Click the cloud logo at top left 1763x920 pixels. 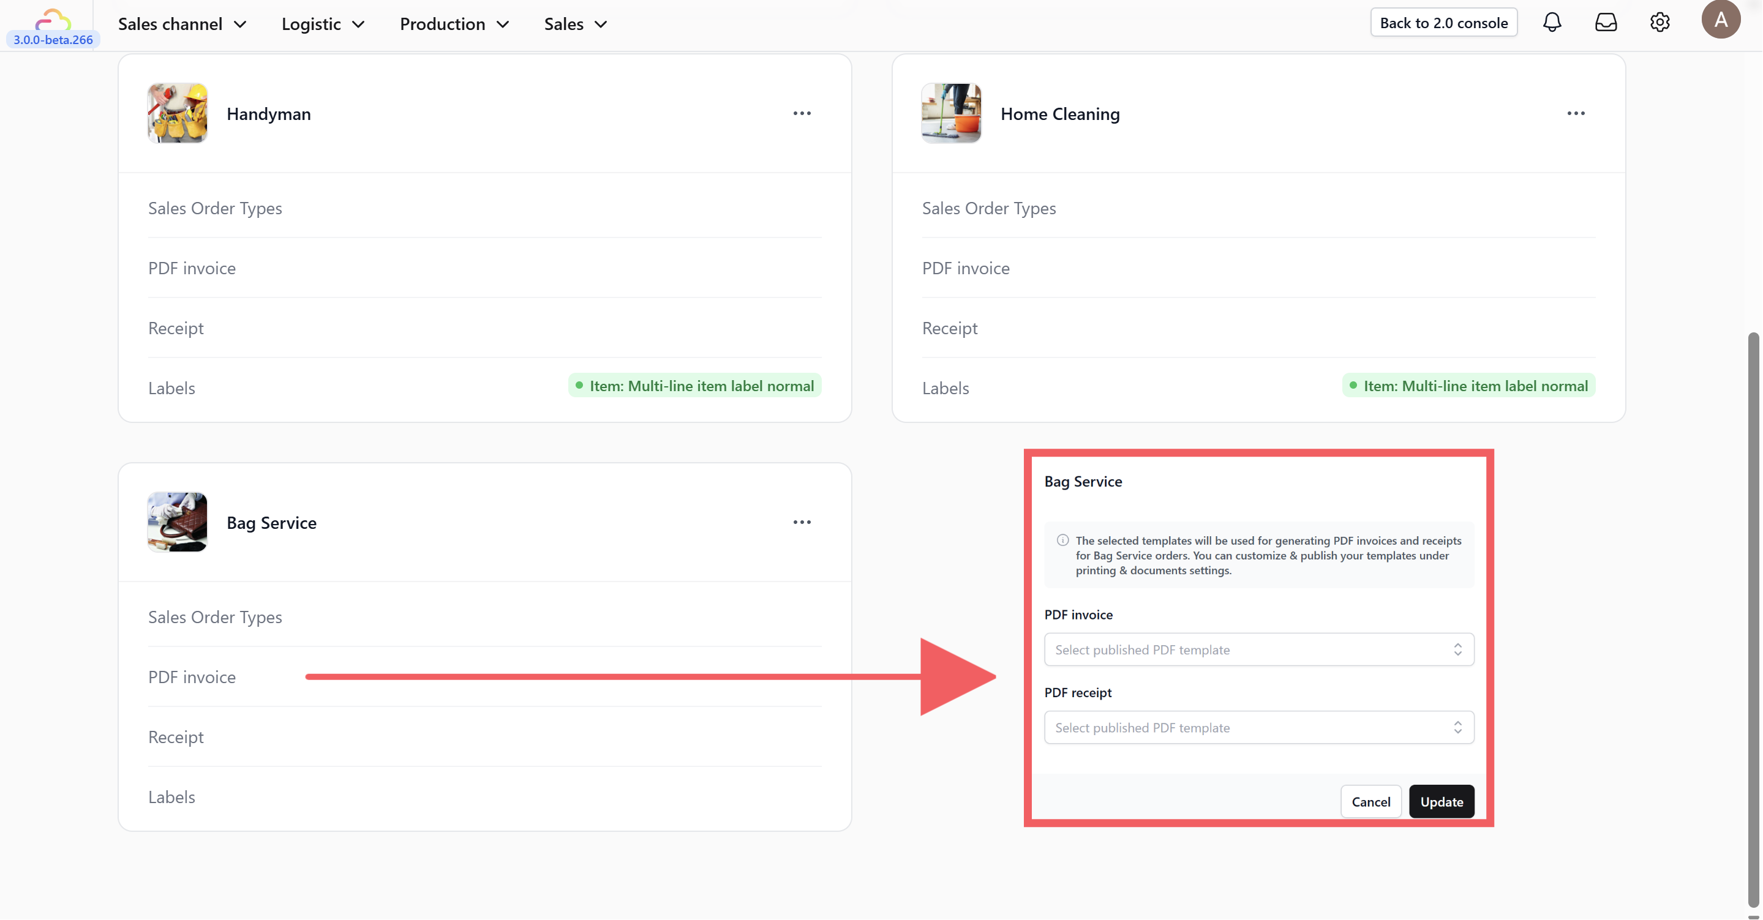pyautogui.click(x=53, y=19)
